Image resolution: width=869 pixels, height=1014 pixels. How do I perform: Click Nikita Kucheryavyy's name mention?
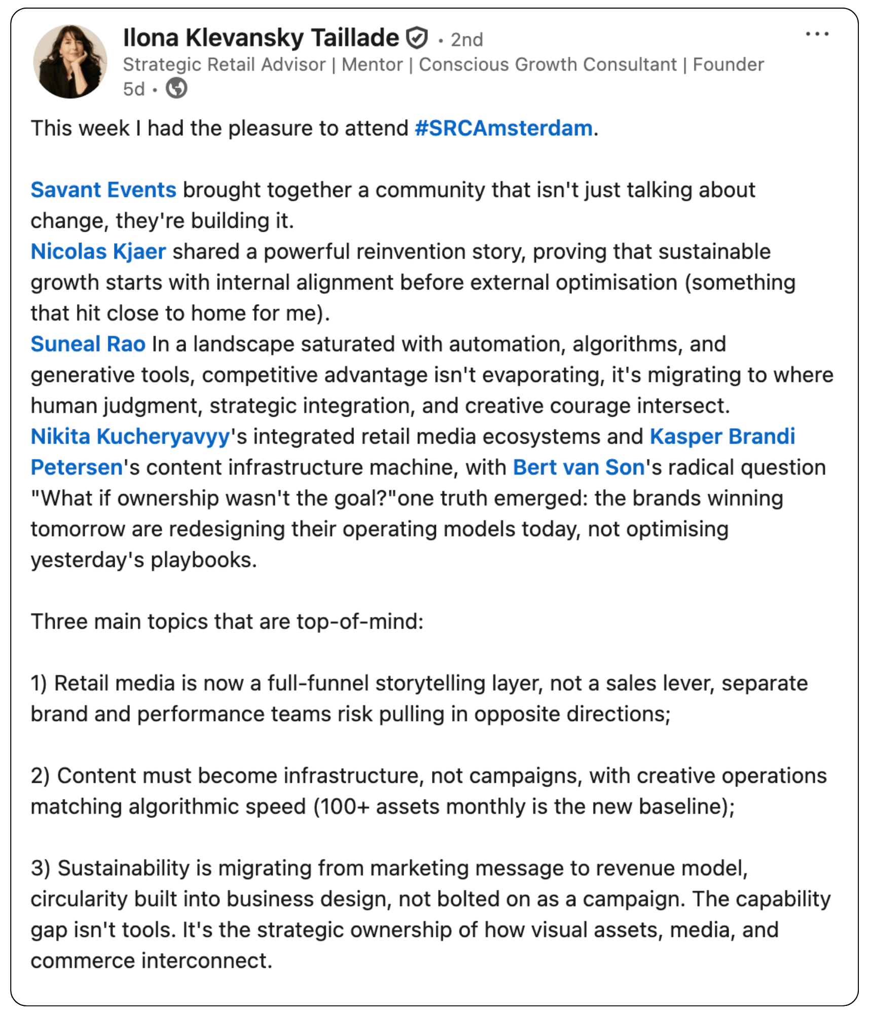pos(131,437)
